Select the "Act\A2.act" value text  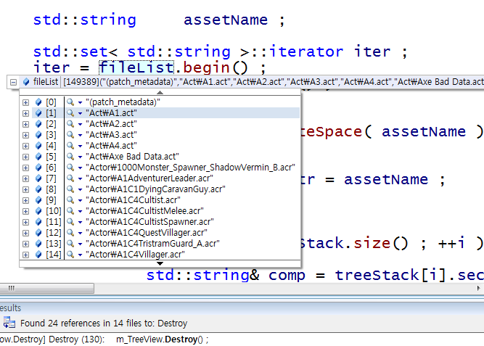pos(112,124)
